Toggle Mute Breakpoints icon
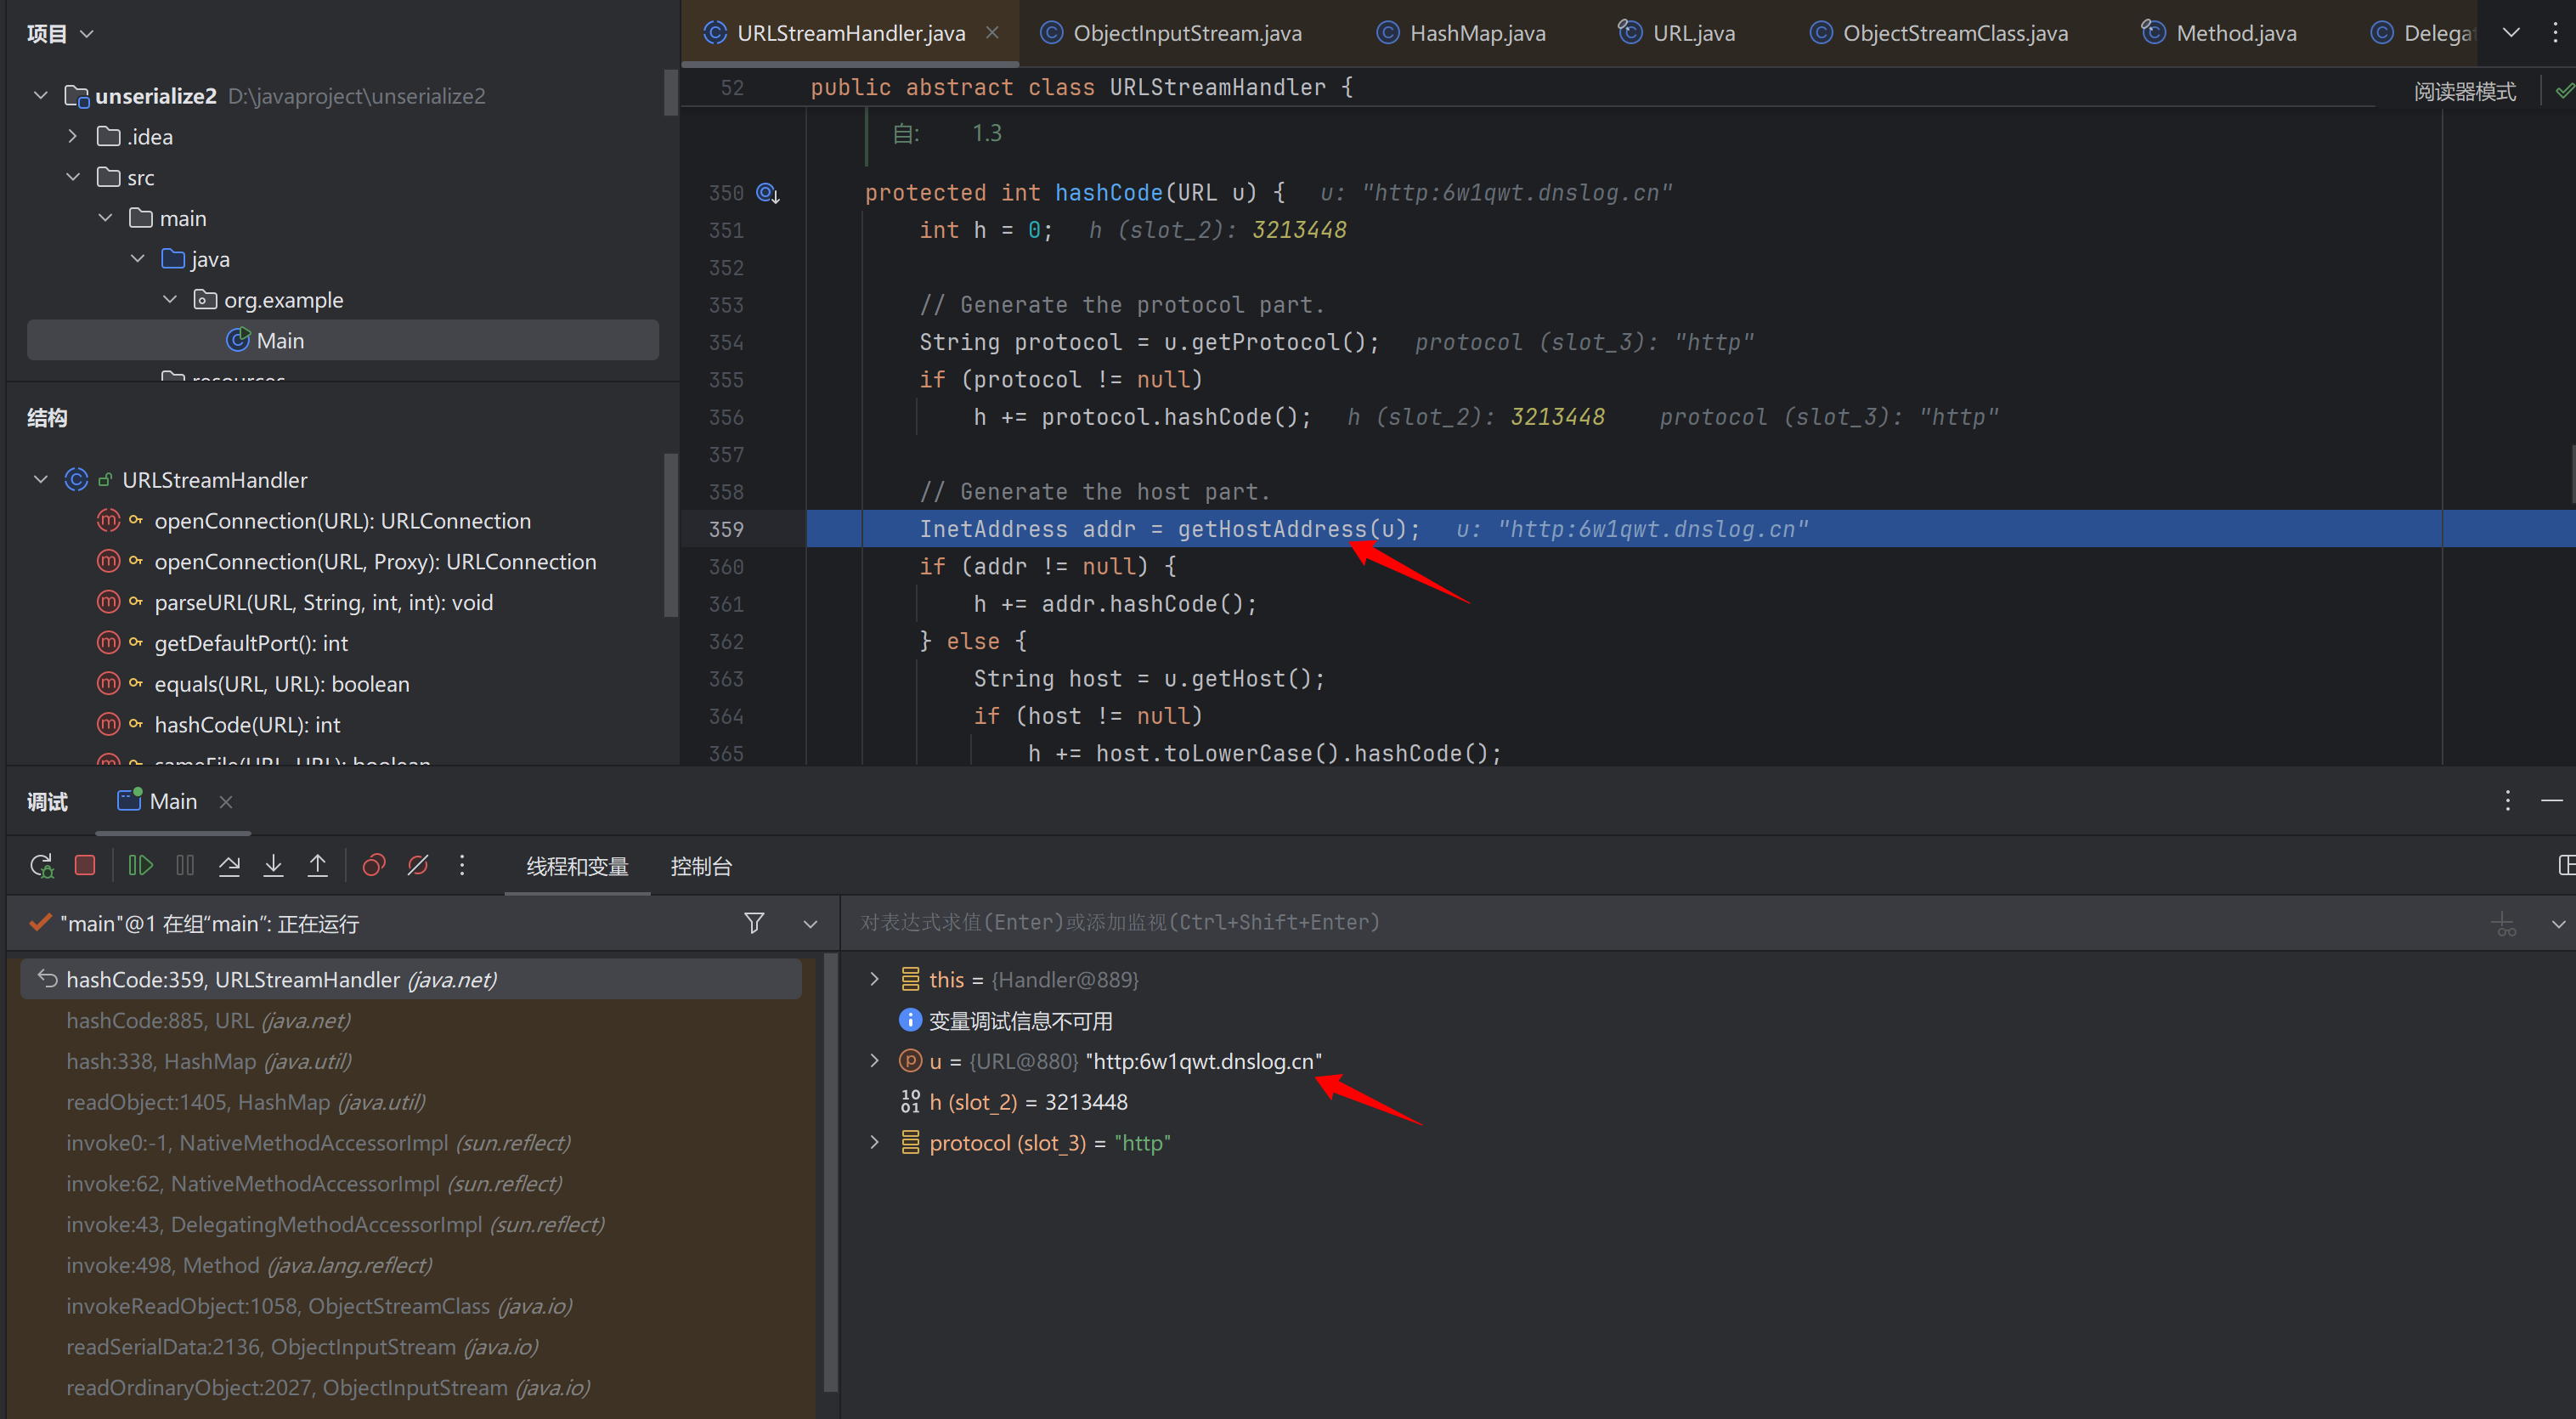The image size is (2576, 1419). point(418,866)
